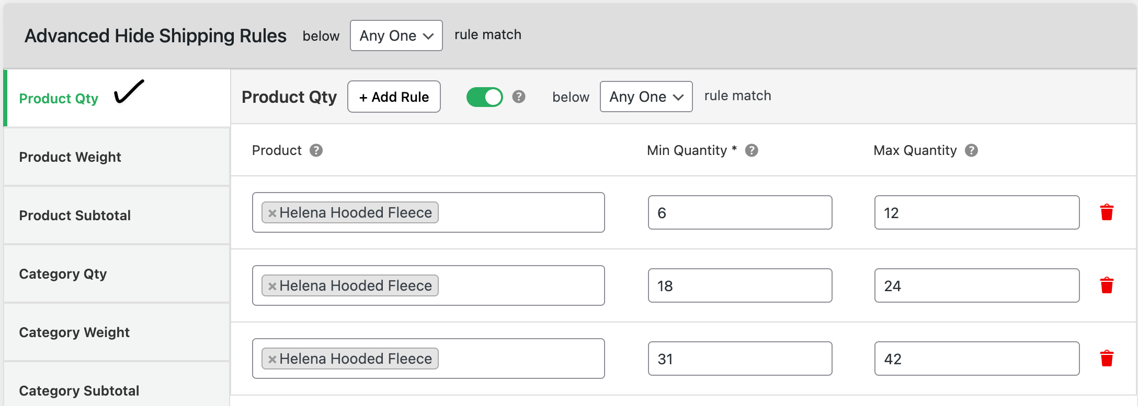Viewport: 1138px width, 406px height.
Task: Switch to the Product Weight tab
Action: [70, 157]
